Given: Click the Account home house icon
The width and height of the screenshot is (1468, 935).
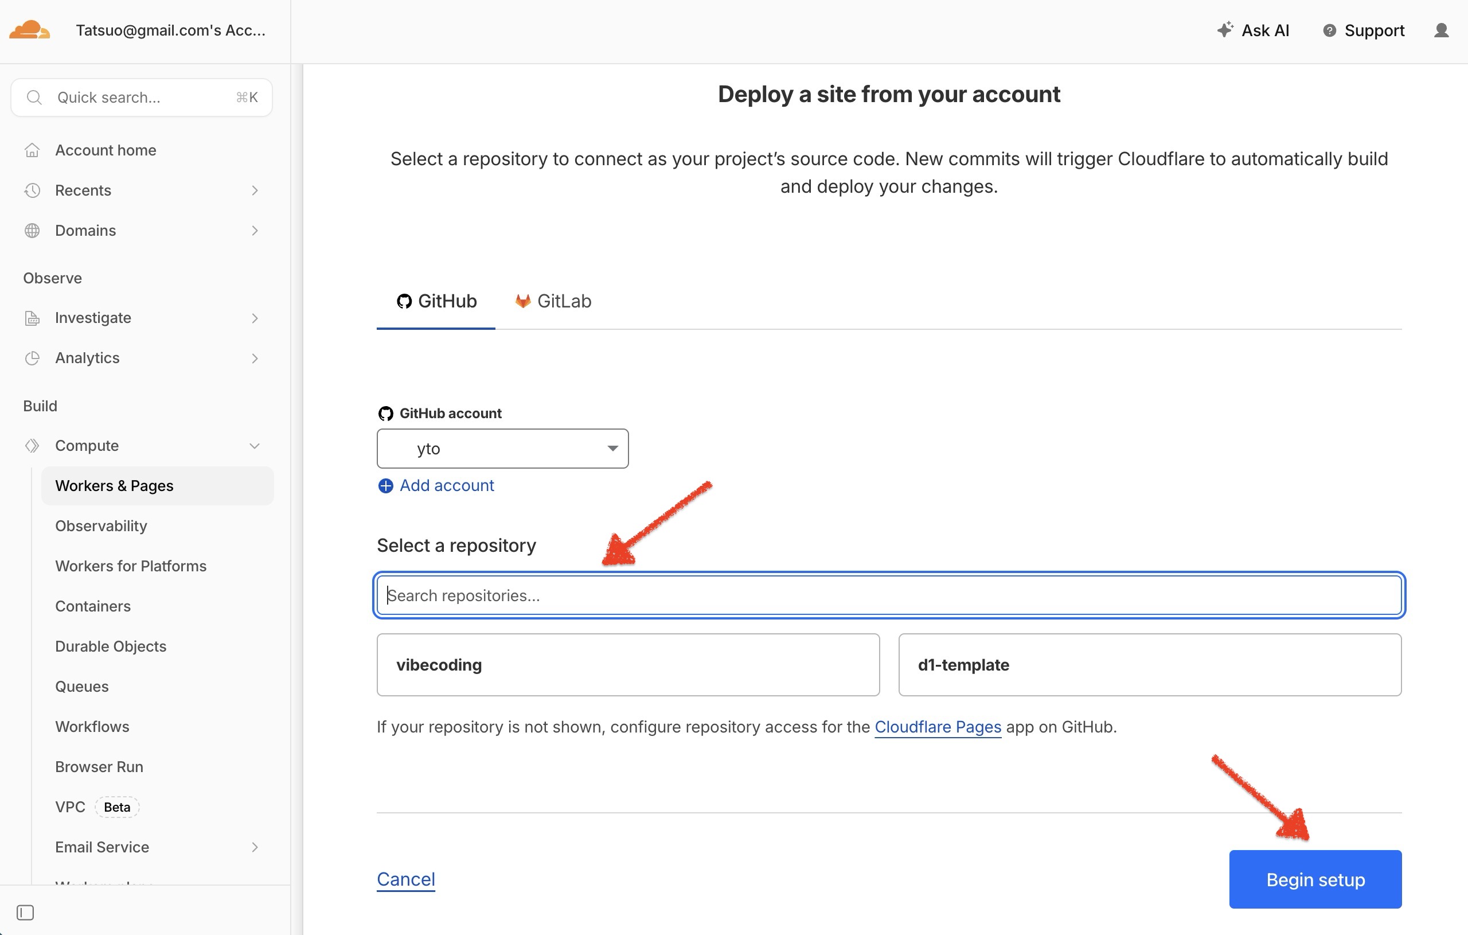Looking at the screenshot, I should [x=32, y=150].
